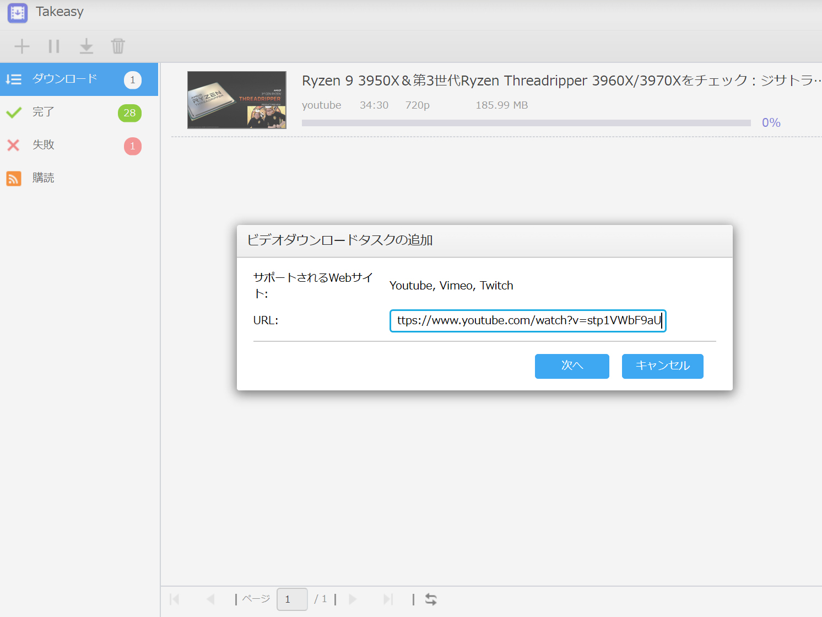
Task: Open the 購読 subscriptions section
Action: tap(79, 178)
